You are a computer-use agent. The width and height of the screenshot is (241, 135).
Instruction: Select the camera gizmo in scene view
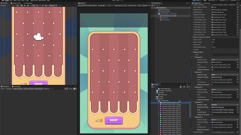click(x=38, y=37)
